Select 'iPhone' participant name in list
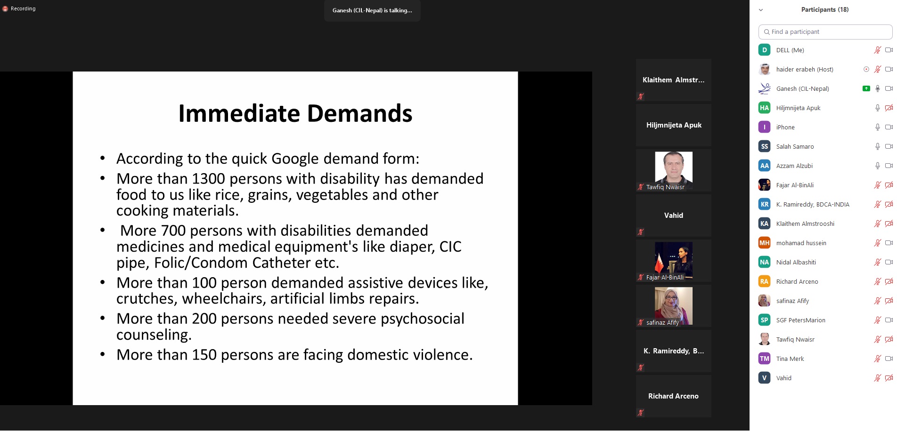Viewport: 897px width, 431px height. coord(785,128)
